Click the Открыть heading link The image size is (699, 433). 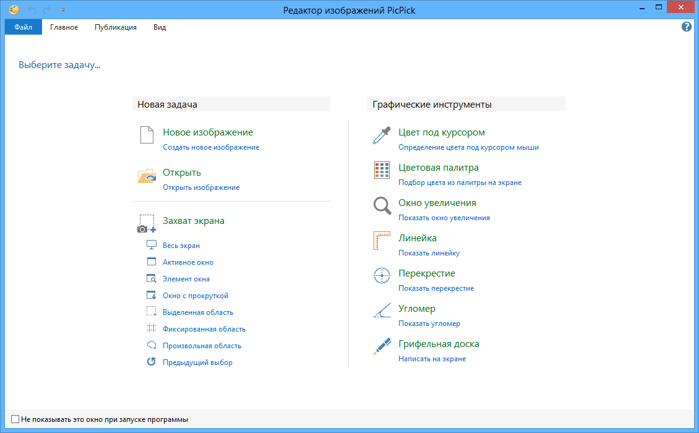coord(182,173)
